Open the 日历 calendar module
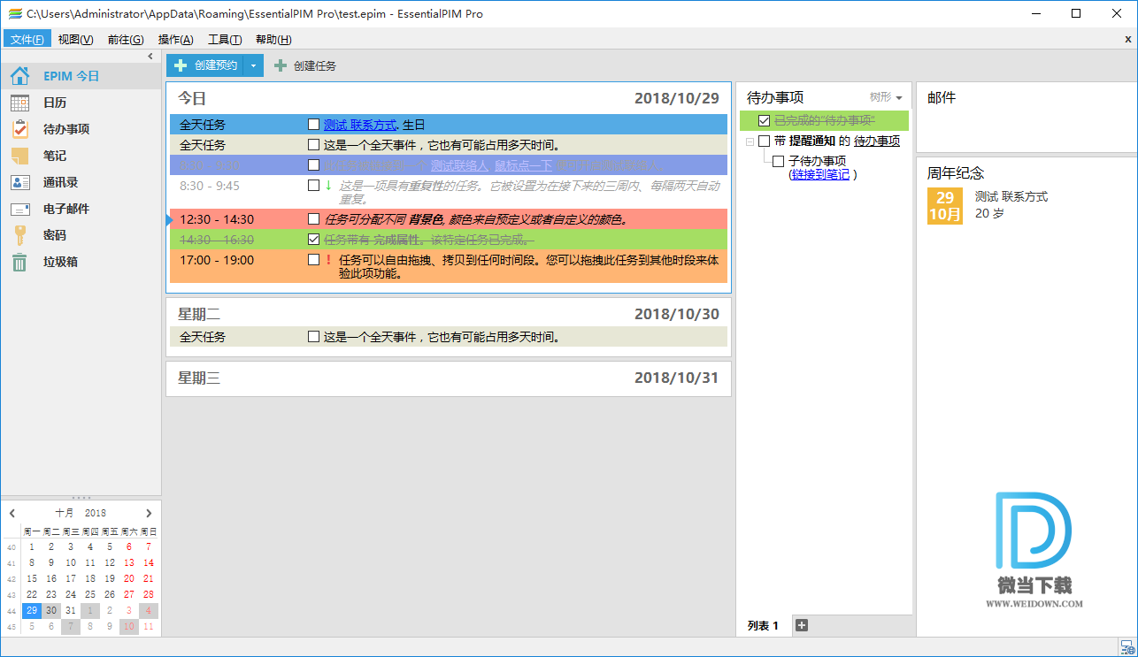1138x657 pixels. click(81, 103)
